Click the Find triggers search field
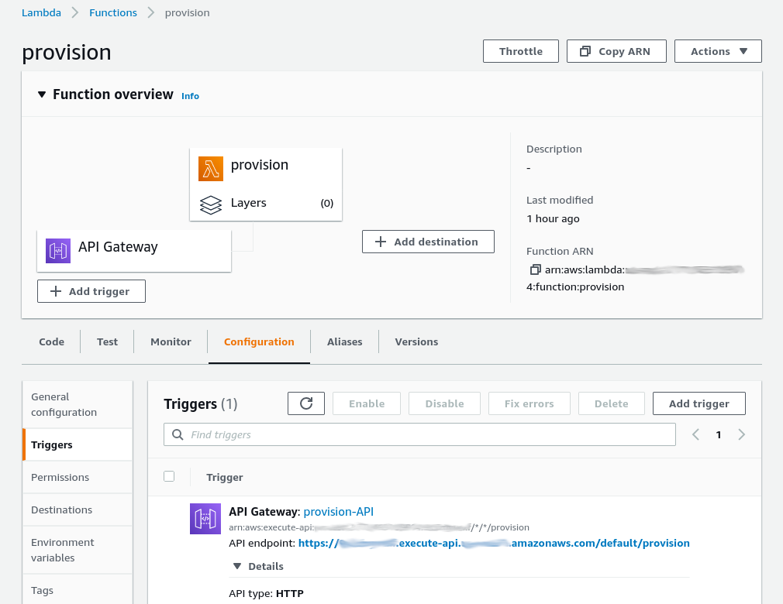This screenshot has width=783, height=604. coord(419,434)
